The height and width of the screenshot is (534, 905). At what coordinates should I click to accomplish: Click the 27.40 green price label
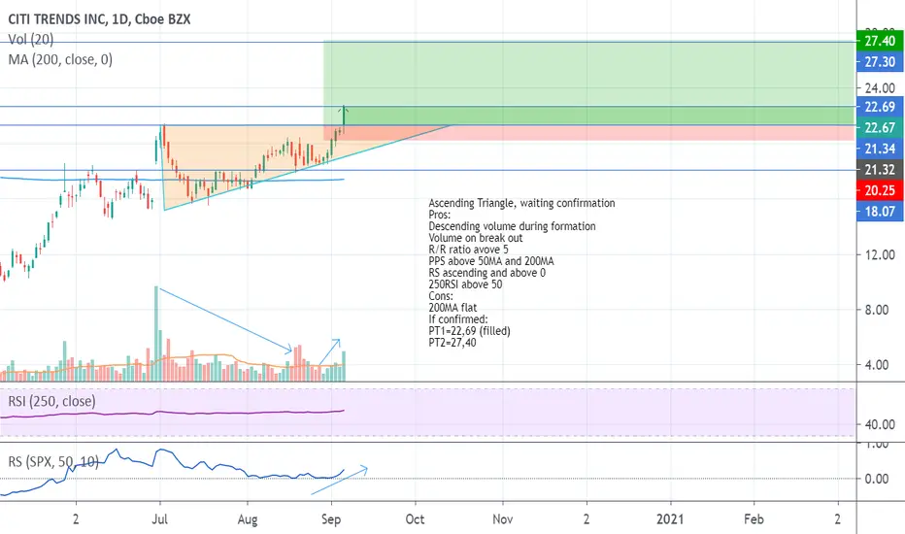880,41
